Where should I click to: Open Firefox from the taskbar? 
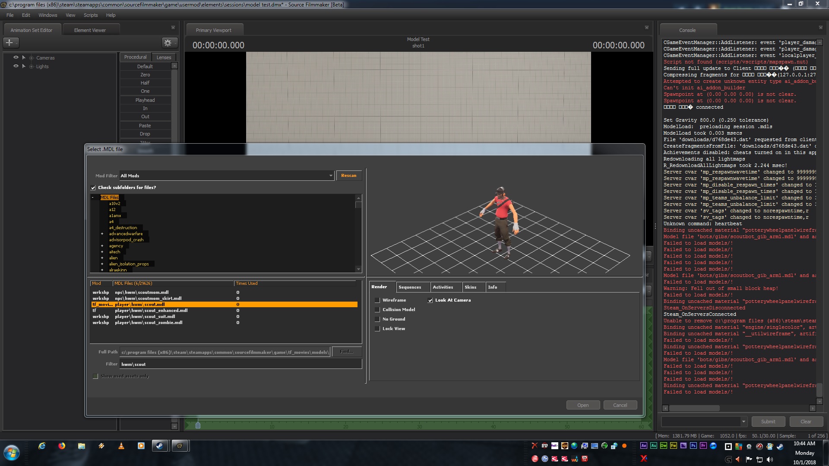click(62, 446)
